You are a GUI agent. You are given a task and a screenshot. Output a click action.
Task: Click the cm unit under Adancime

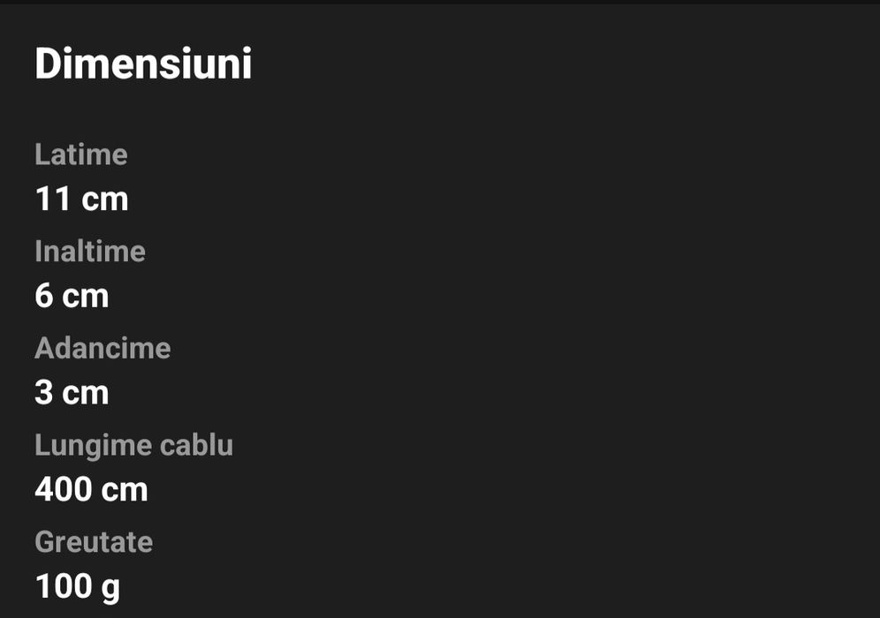coord(86,393)
